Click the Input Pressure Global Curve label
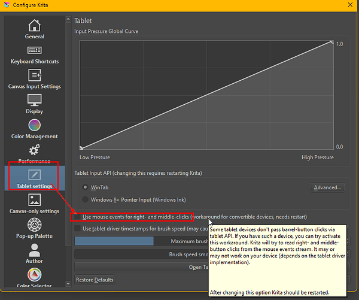This screenshot has width=359, height=300. pos(107,31)
